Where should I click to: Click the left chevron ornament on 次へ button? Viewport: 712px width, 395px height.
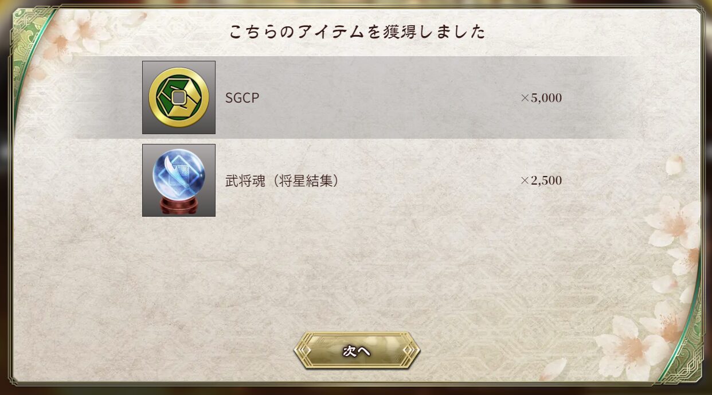(x=303, y=350)
